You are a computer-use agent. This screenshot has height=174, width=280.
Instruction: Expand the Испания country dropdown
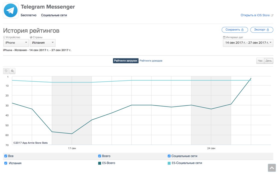pos(42,43)
